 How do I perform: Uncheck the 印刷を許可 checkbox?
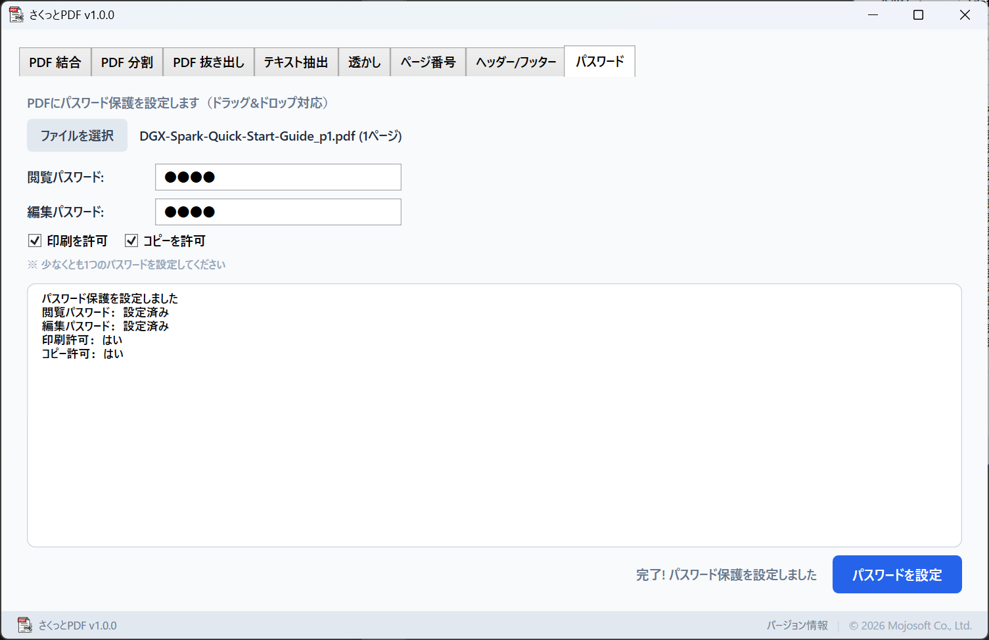pyautogui.click(x=34, y=240)
